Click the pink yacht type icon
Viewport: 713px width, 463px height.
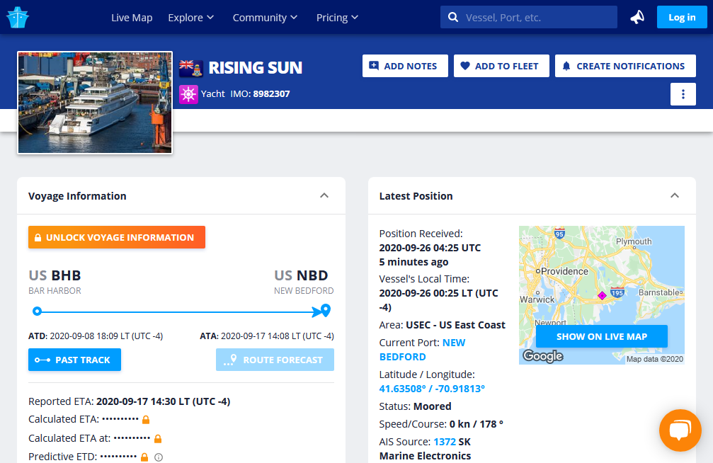point(188,94)
